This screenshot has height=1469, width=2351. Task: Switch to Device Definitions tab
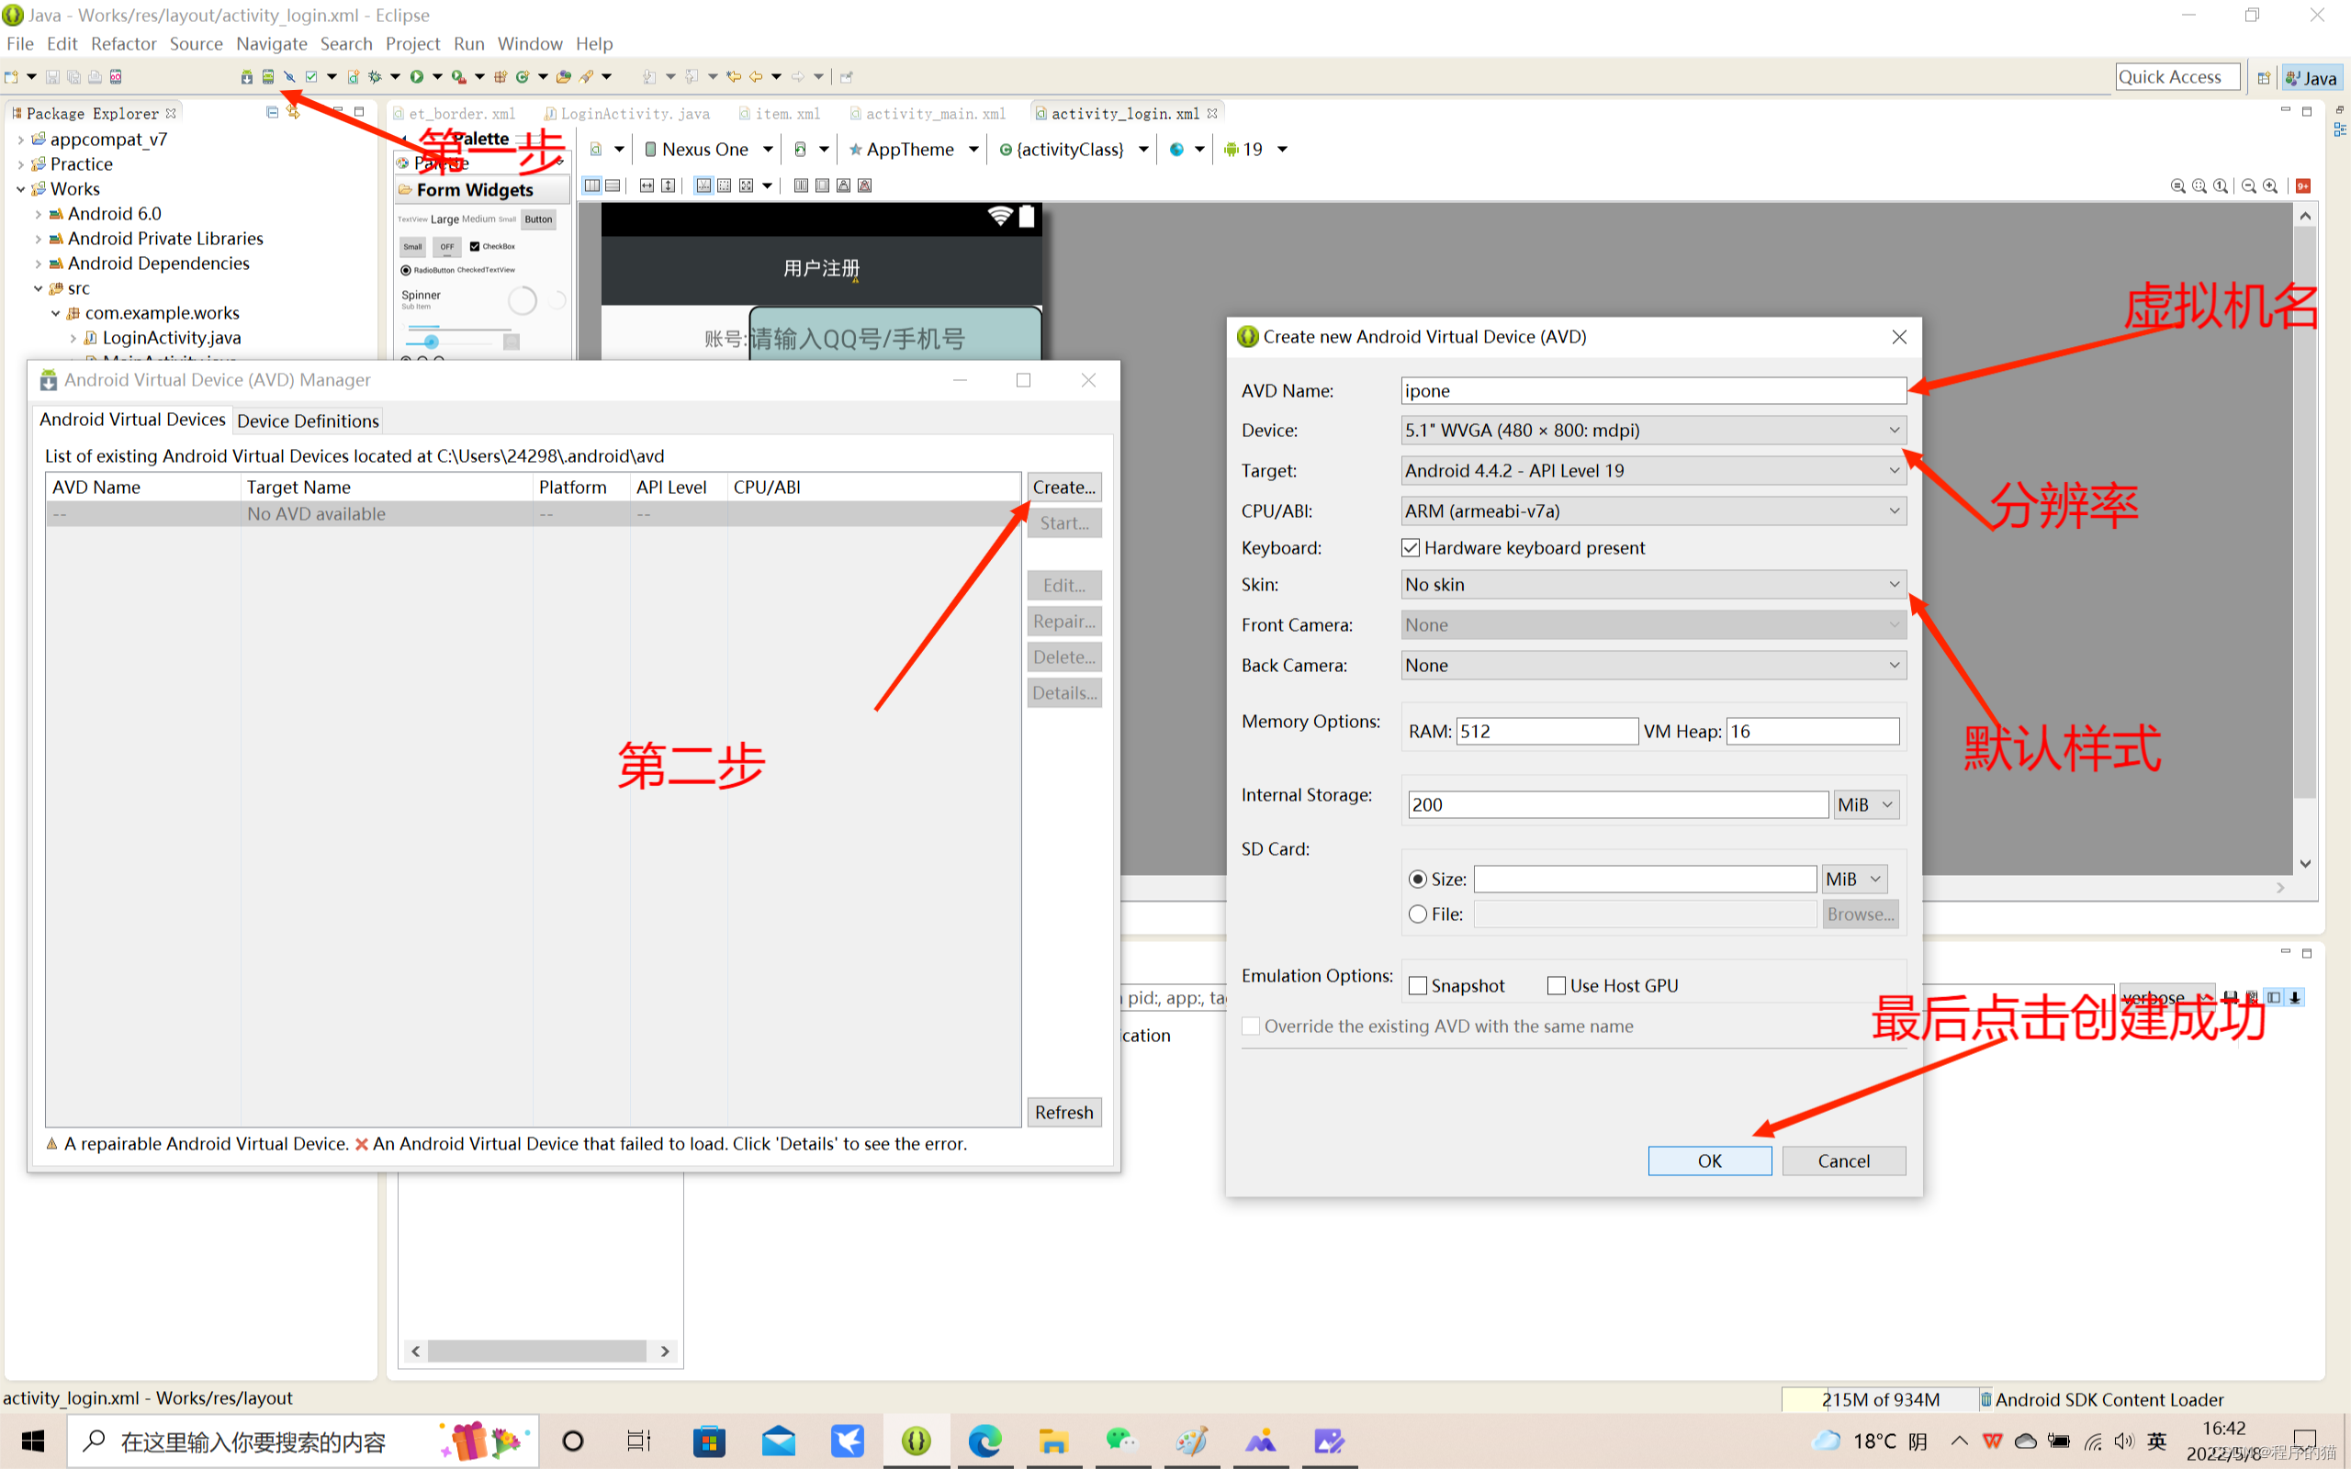[308, 421]
